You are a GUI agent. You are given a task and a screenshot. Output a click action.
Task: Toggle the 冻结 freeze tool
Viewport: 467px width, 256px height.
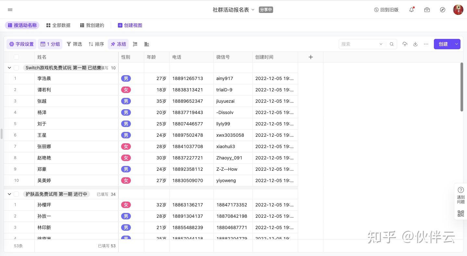pos(118,44)
